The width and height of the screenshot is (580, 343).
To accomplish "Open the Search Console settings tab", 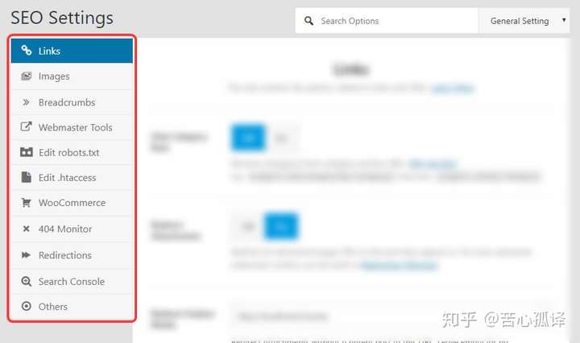I will click(72, 281).
